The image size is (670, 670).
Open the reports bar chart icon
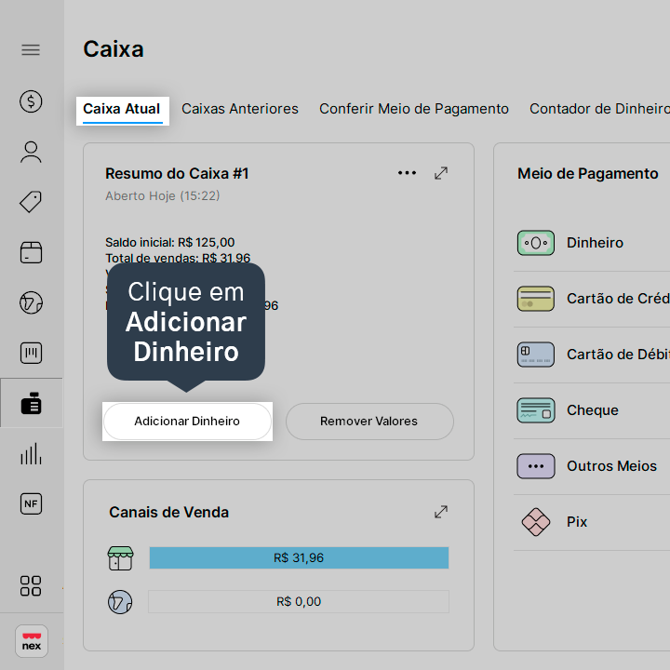point(31,453)
